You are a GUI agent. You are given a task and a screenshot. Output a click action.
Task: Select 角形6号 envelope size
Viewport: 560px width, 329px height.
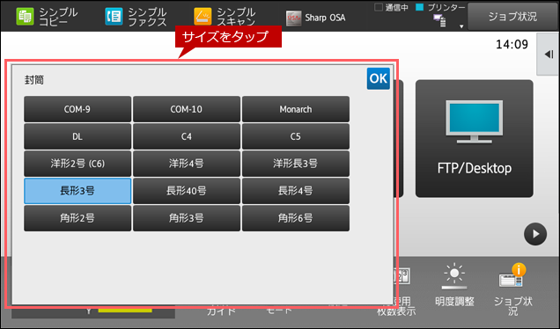click(x=296, y=218)
